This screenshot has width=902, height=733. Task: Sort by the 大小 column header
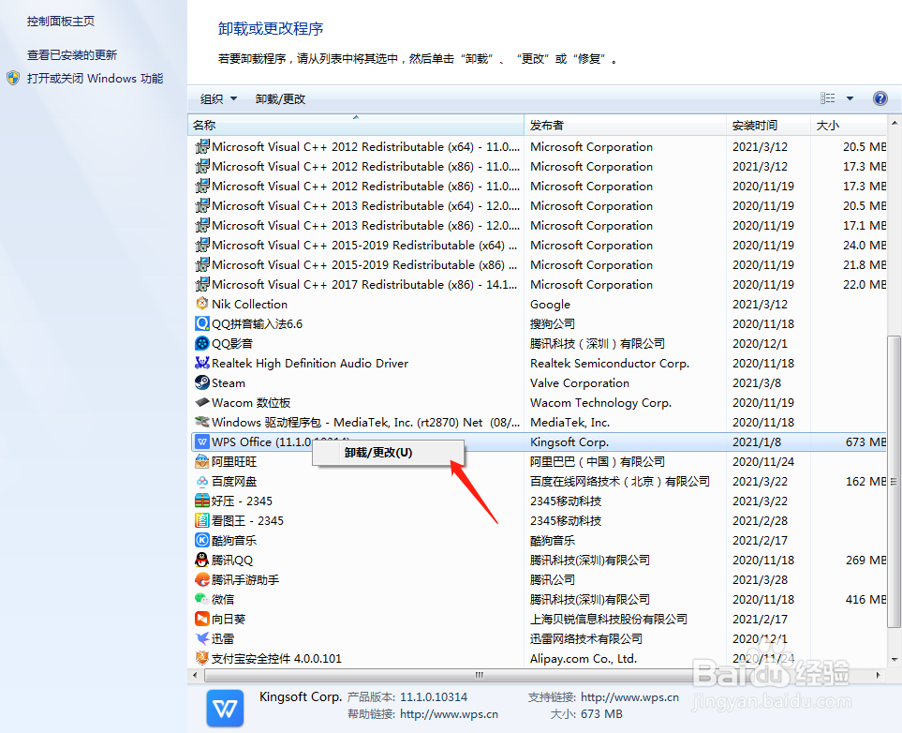pos(849,125)
